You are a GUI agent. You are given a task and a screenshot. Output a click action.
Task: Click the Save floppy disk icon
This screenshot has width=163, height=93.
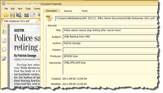[12, 15]
